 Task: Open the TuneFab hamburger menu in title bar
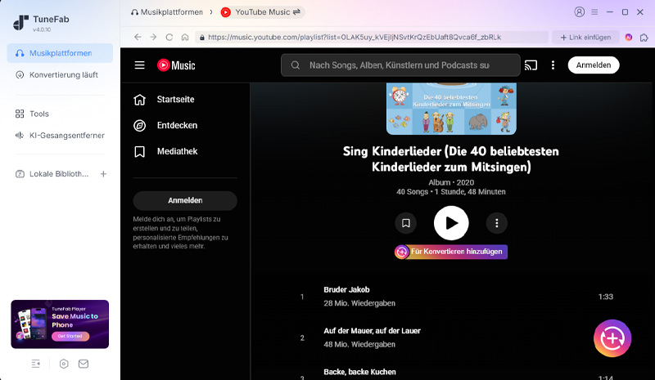[594, 12]
